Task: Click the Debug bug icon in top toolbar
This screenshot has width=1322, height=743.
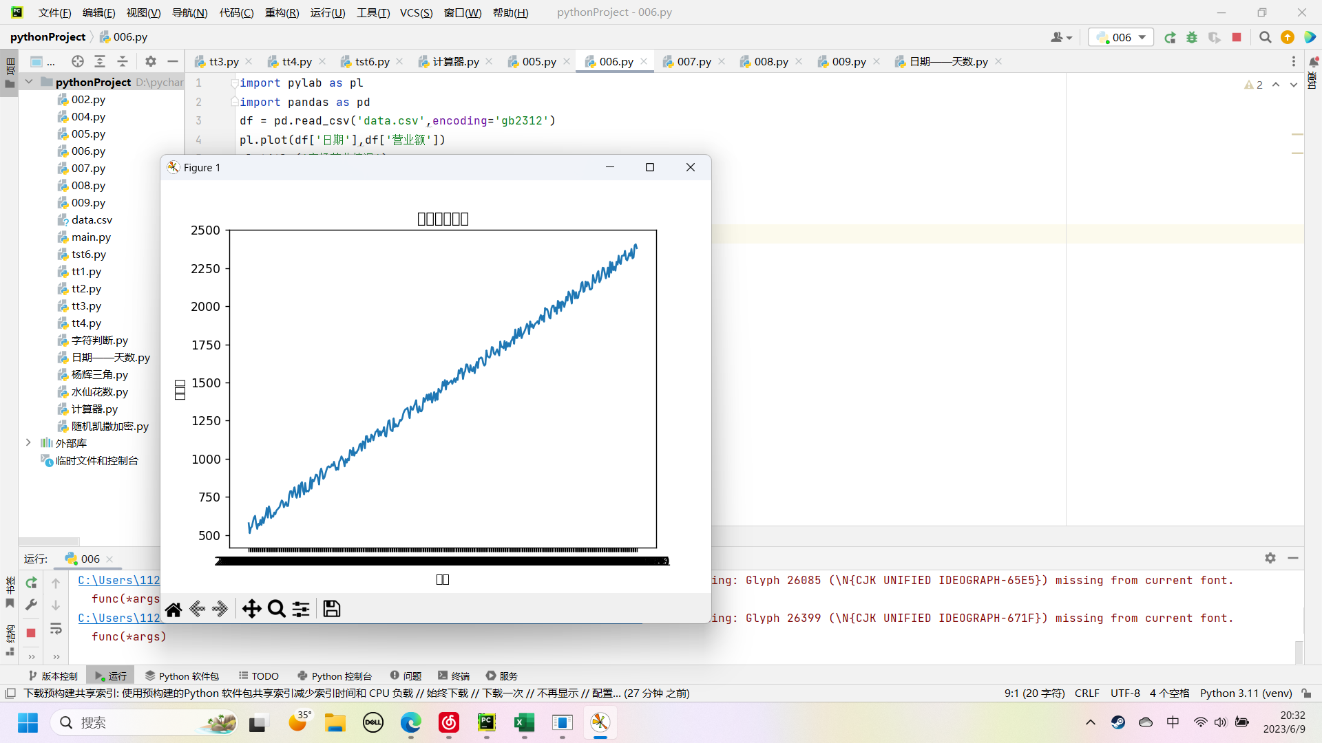Action: click(1192, 37)
